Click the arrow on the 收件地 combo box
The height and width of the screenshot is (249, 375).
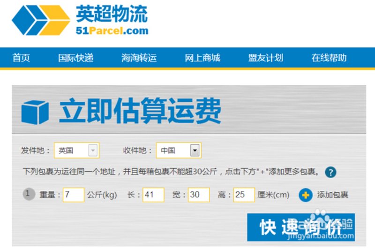pos(195,151)
